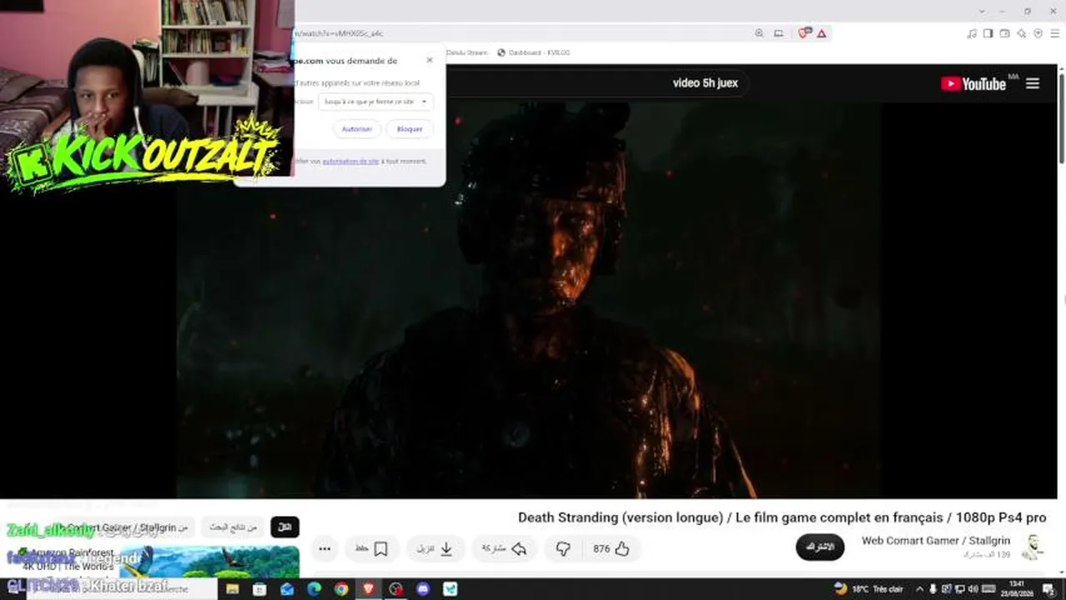
Task: Like the Death Stranding video
Action: coord(611,548)
